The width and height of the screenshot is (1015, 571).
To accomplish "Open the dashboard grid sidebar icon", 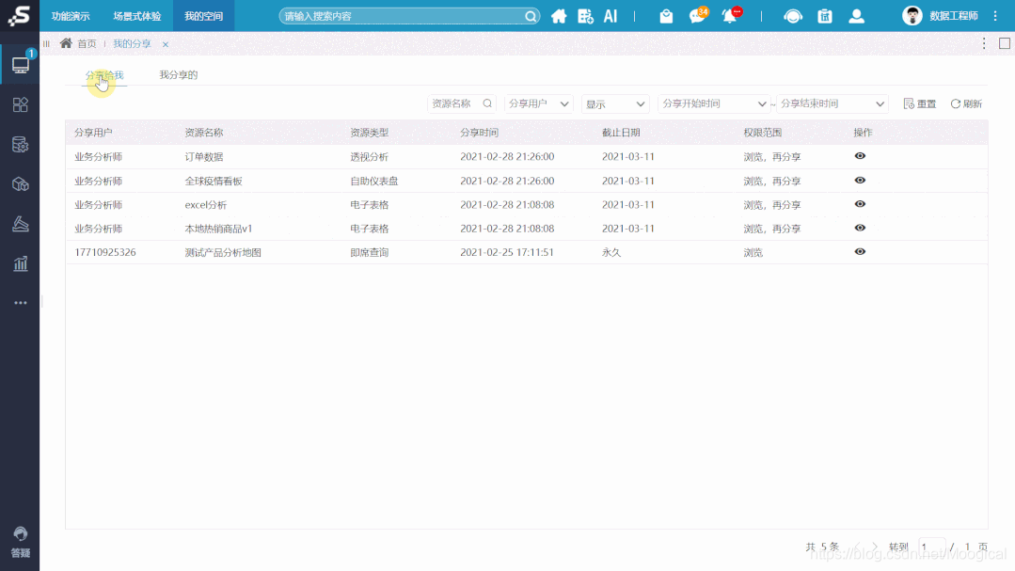I will [20, 104].
